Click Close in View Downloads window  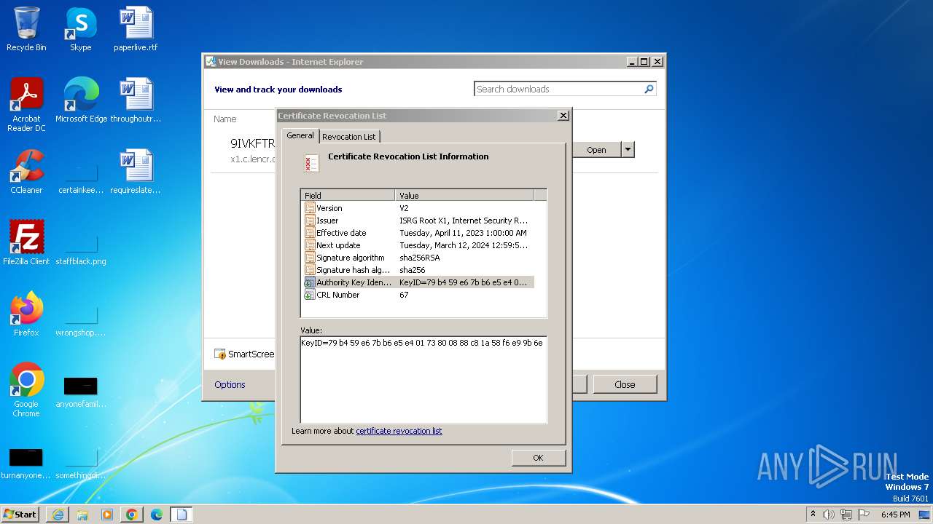click(x=625, y=384)
